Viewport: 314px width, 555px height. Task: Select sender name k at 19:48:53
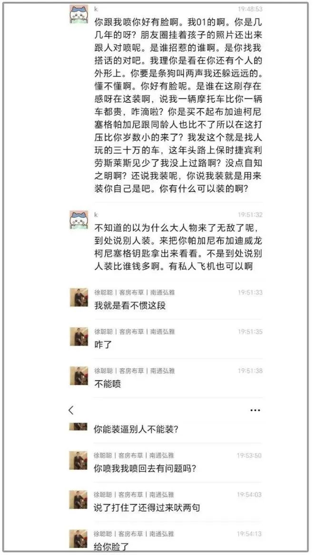pos(96,9)
